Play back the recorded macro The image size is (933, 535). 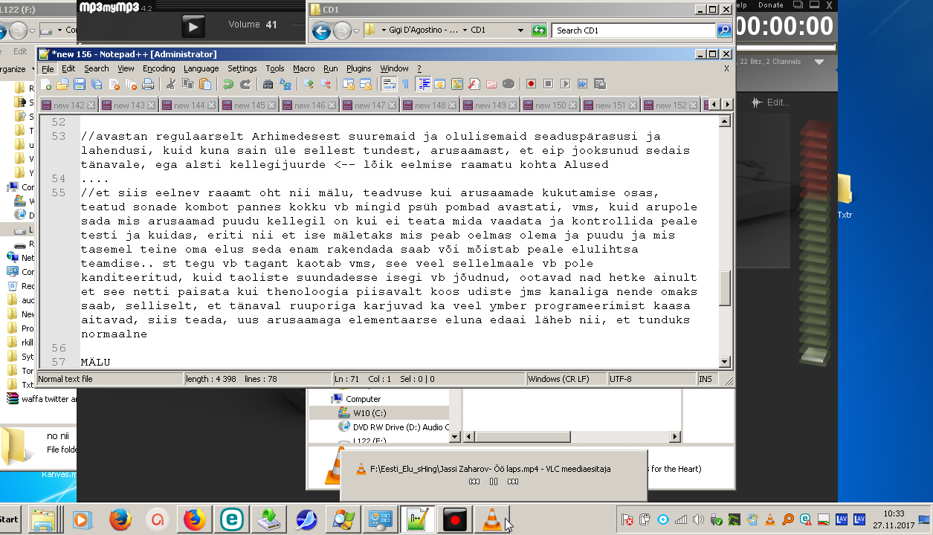point(565,84)
